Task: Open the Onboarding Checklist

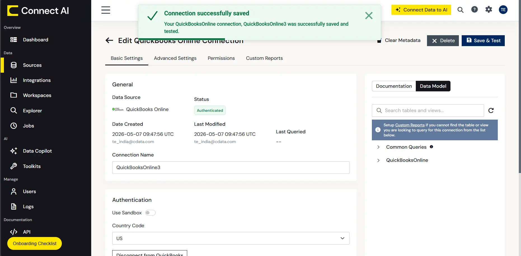Action: click(x=35, y=243)
